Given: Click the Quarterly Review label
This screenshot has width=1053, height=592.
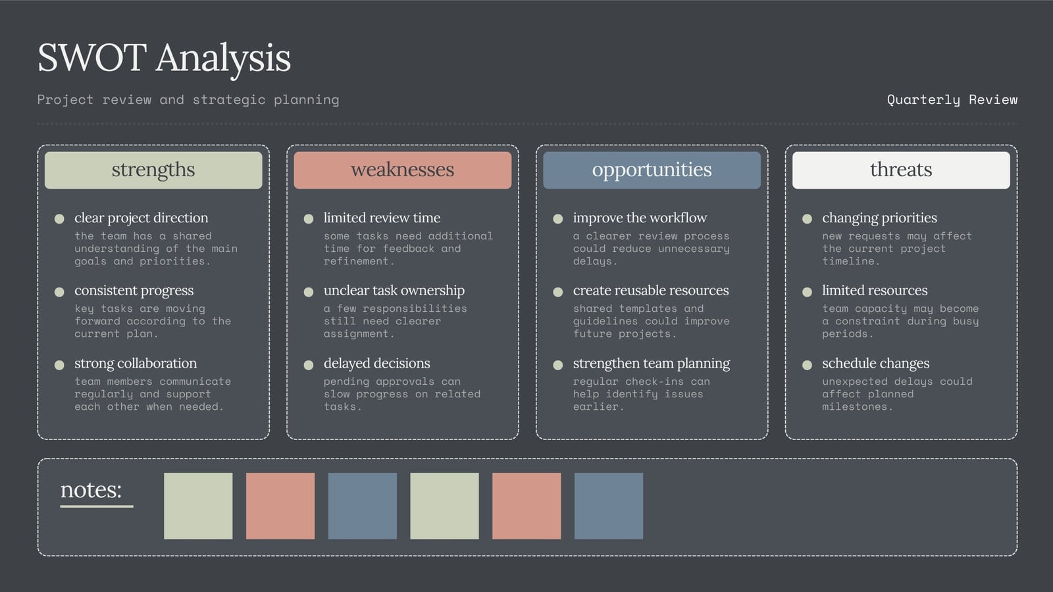Looking at the screenshot, I should 952,99.
